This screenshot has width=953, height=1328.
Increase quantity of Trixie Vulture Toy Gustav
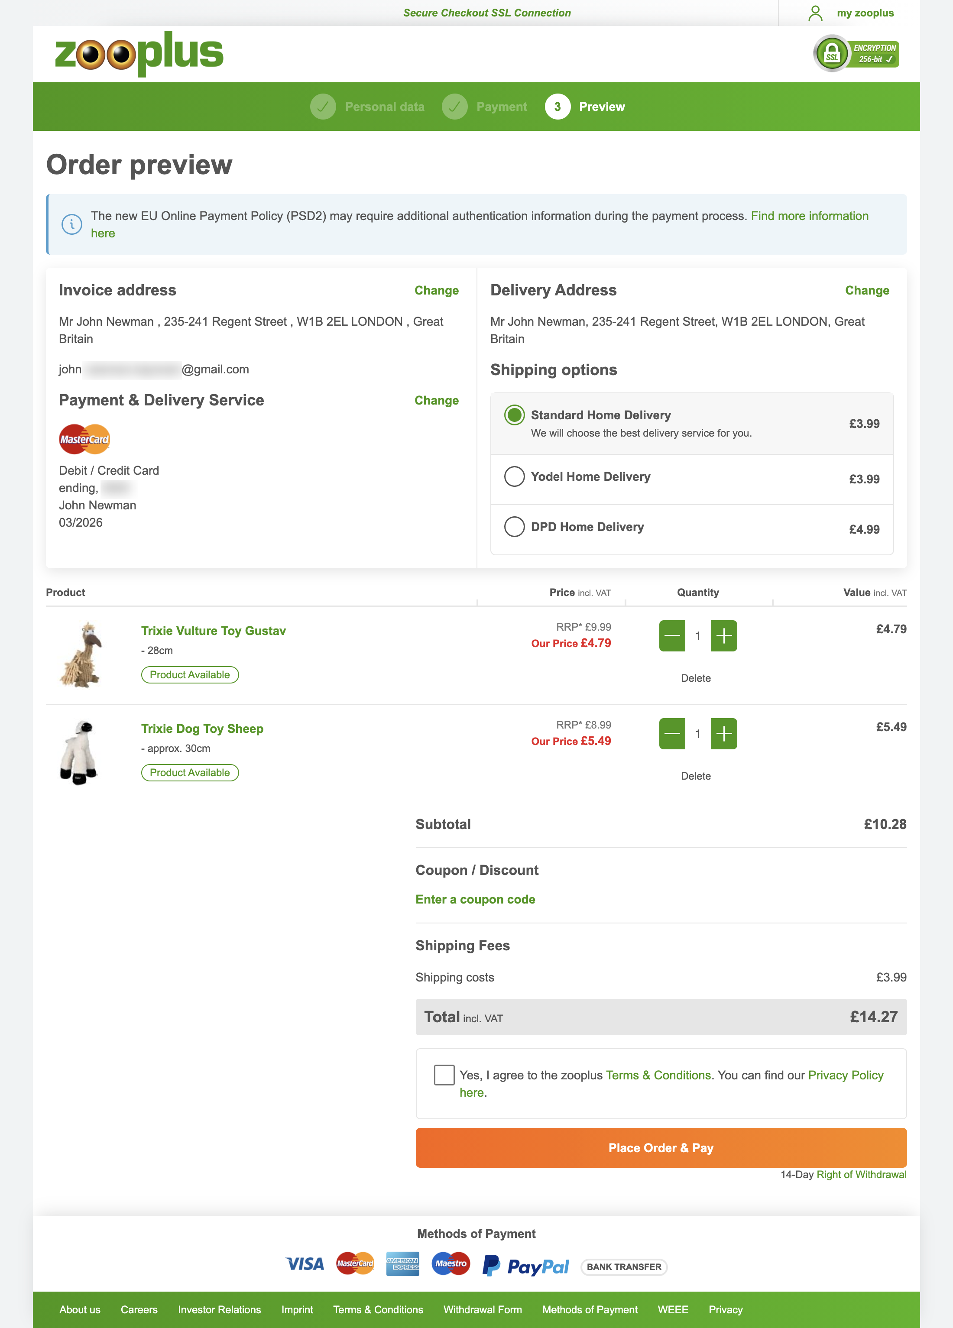pos(724,635)
